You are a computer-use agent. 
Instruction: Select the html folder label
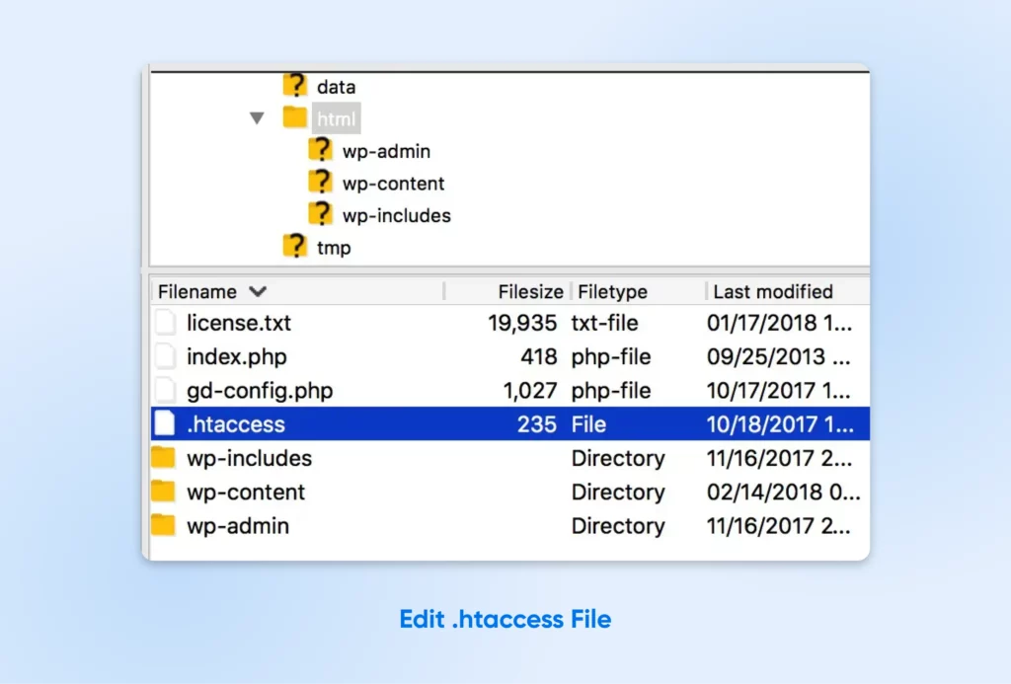click(x=336, y=118)
